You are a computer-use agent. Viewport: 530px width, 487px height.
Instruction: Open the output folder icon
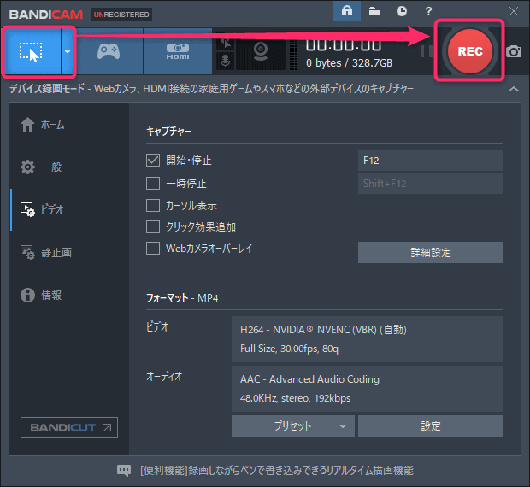tap(374, 11)
